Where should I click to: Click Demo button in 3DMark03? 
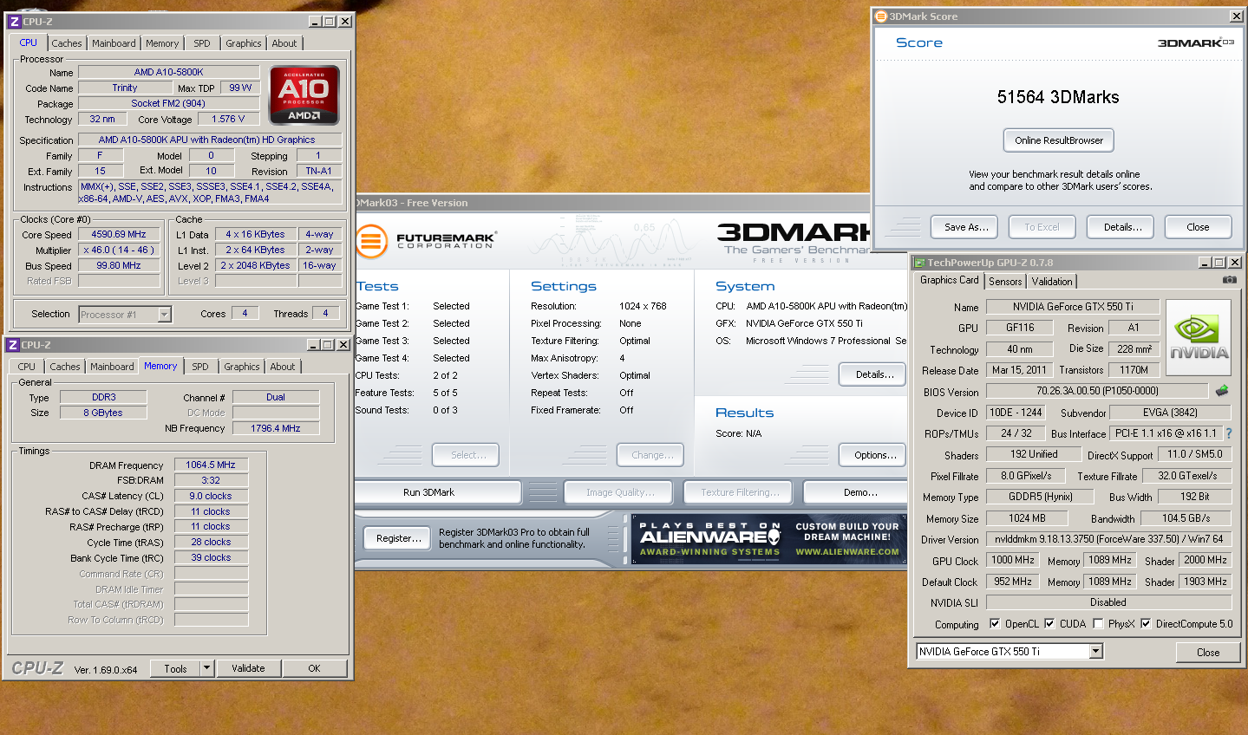[x=857, y=492]
